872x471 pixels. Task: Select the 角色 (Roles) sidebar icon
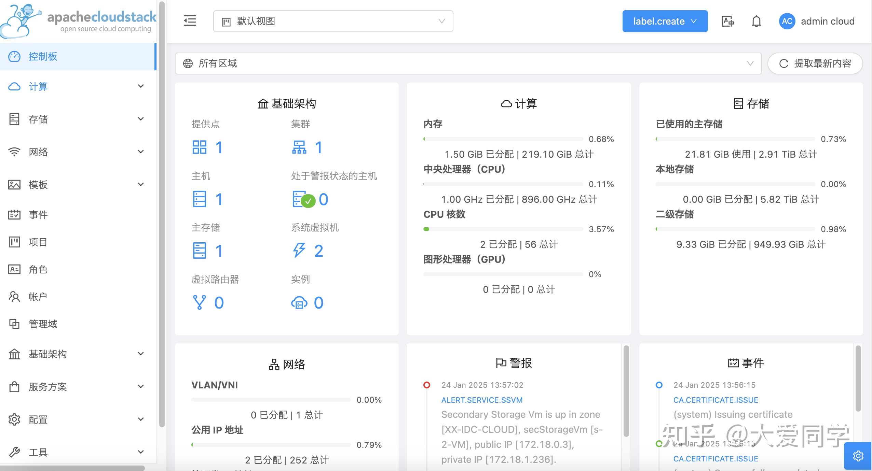pyautogui.click(x=38, y=269)
